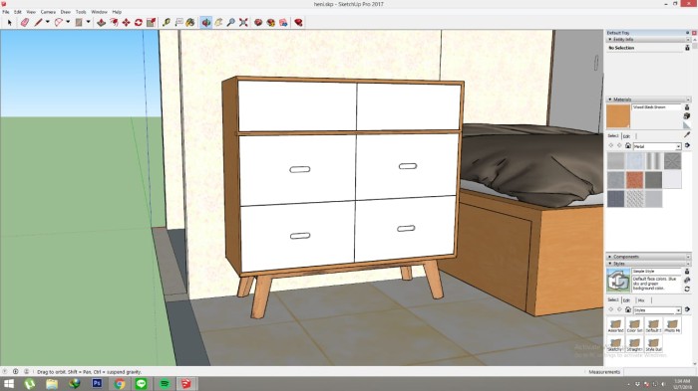The height and width of the screenshot is (391, 698).
Task: Select the diamond-plate patterned metal swatch
Action: click(635, 199)
